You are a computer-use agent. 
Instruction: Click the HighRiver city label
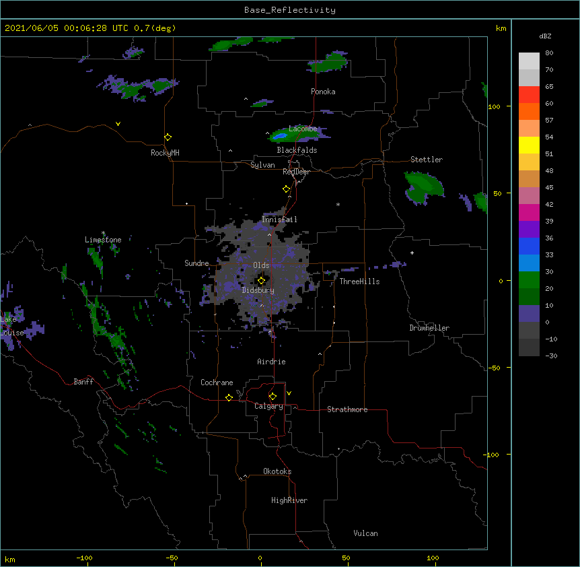[x=289, y=500]
